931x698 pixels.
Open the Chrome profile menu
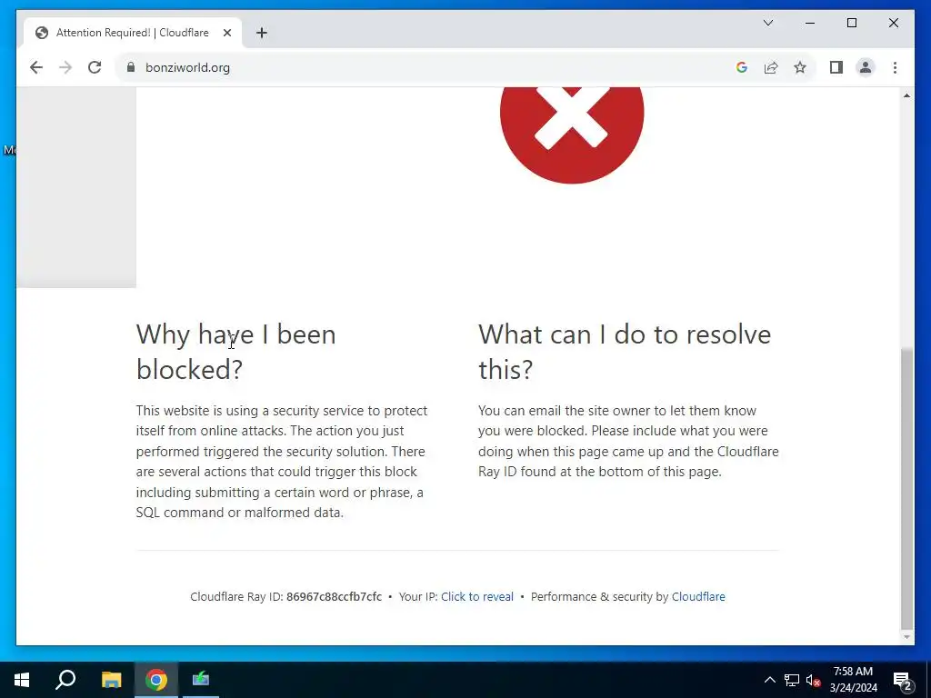[x=866, y=67]
